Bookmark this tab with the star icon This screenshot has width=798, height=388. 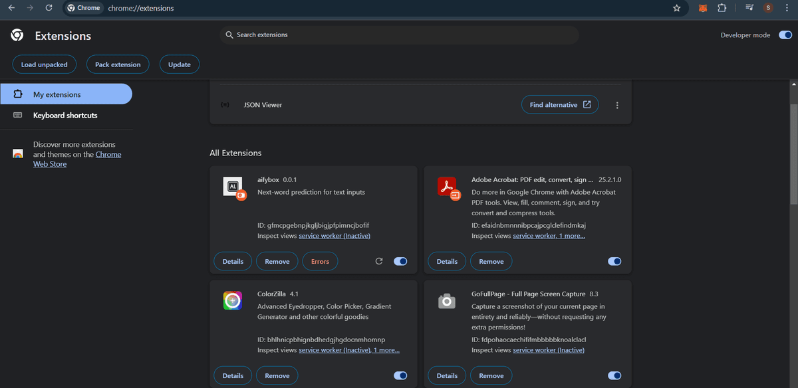677,8
